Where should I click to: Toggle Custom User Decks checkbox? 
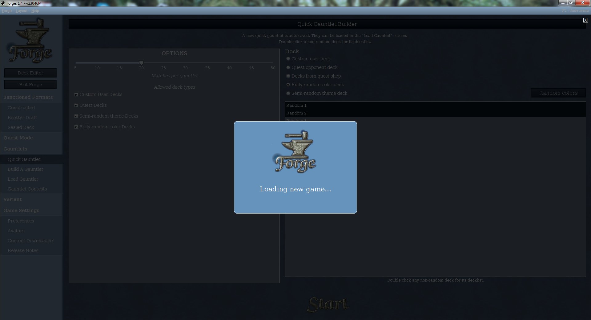(x=76, y=94)
